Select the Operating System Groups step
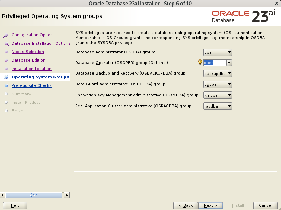Image resolution: width=281 pixels, height=210 pixels. pyautogui.click(x=40, y=77)
